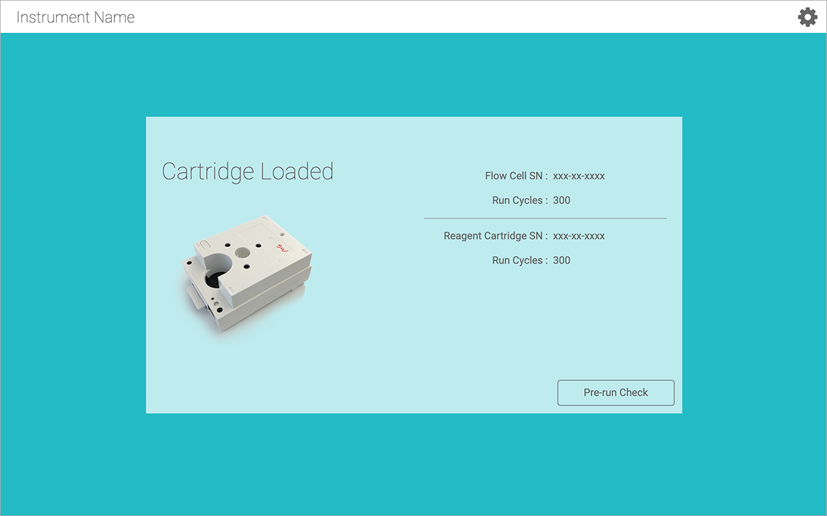Click the Instrument Name title

click(76, 17)
